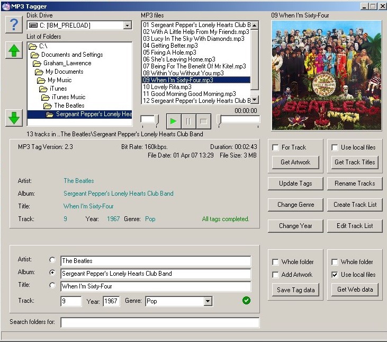The image size is (387, 342).
Task: Click the playback position slider handle
Action: coord(219,120)
